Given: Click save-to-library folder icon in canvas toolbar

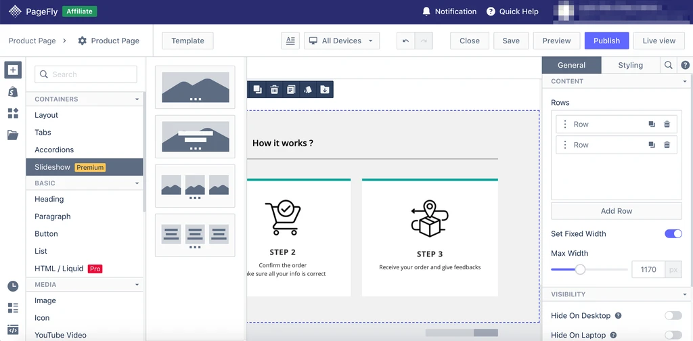Looking at the screenshot, I should point(325,89).
